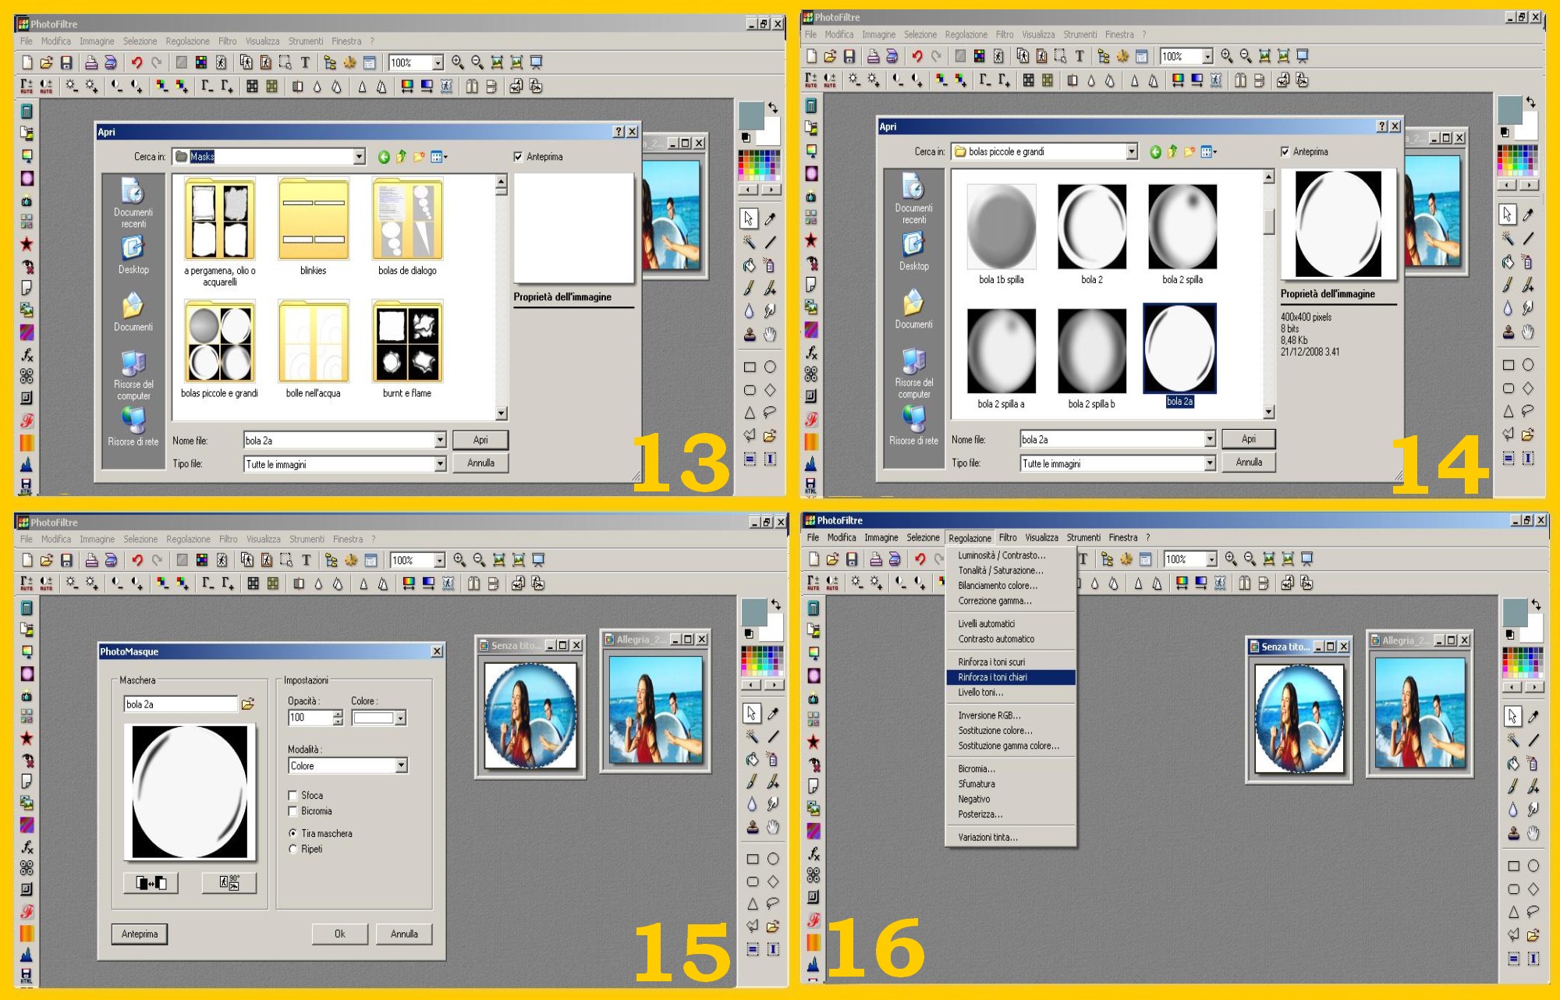Enable the Sfoca checkbox
The height and width of the screenshot is (1000, 1560).
293,796
